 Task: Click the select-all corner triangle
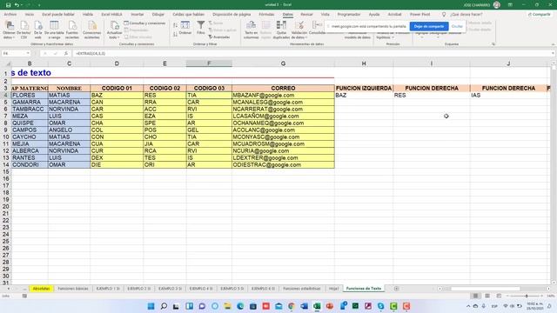click(x=8, y=63)
